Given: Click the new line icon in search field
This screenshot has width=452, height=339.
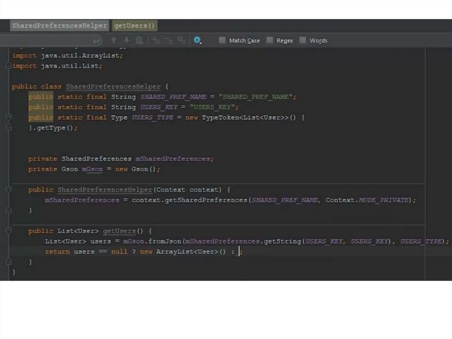Looking at the screenshot, I should (x=97, y=41).
